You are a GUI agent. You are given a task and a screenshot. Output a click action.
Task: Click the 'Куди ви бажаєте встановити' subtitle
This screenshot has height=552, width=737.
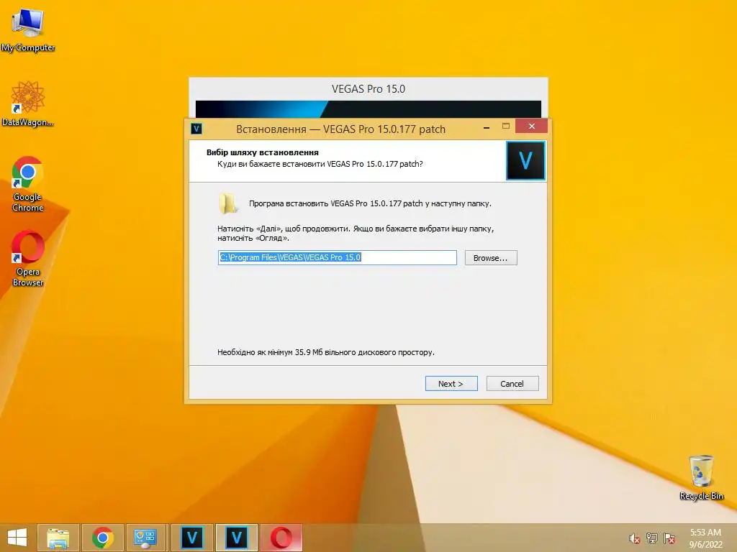pos(320,164)
